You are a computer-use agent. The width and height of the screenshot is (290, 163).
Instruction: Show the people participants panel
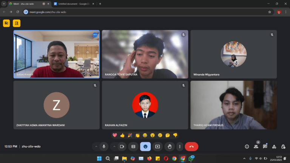tap(256, 146)
